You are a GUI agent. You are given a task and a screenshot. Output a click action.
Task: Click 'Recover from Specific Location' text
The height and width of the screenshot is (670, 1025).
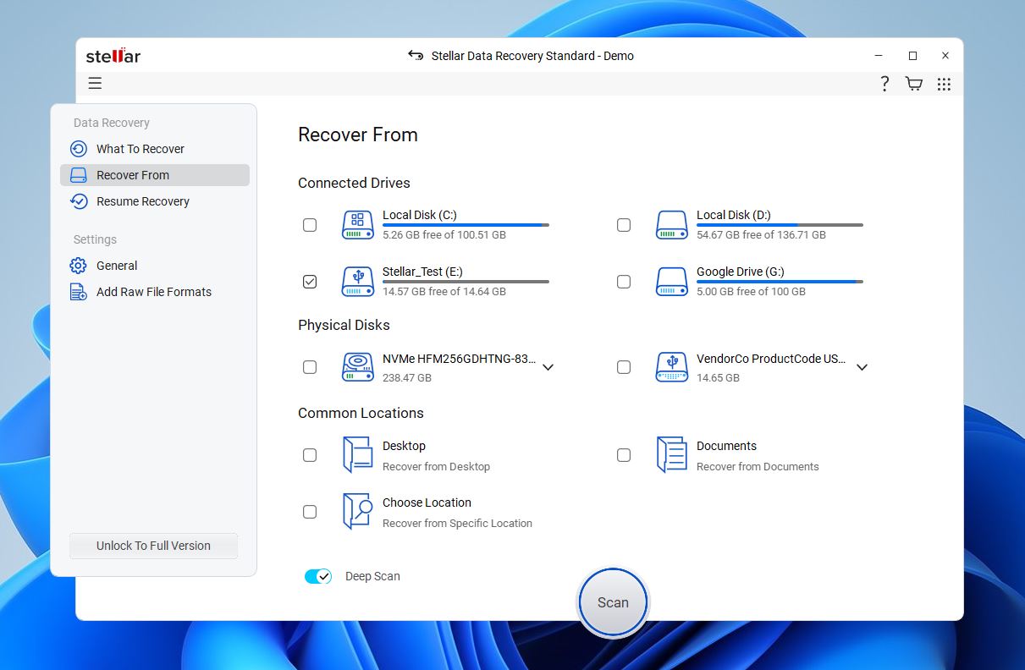457,524
